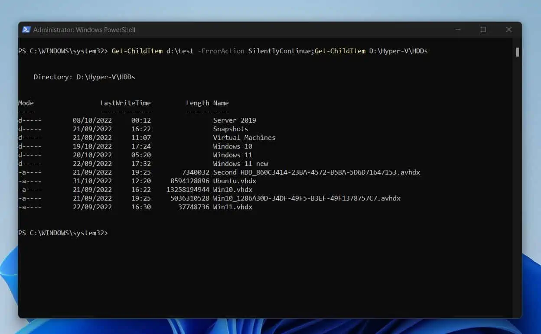Viewport: 541px width, 334px height.
Task: Click the date '08/10/2022' in Server 2019 row
Action: pos(92,120)
